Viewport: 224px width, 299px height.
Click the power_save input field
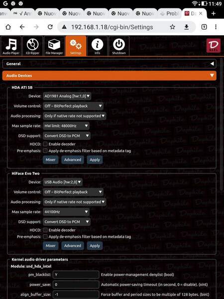[76, 285]
